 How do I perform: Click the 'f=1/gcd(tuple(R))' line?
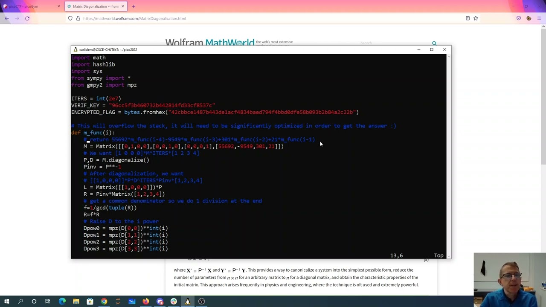coord(110,208)
